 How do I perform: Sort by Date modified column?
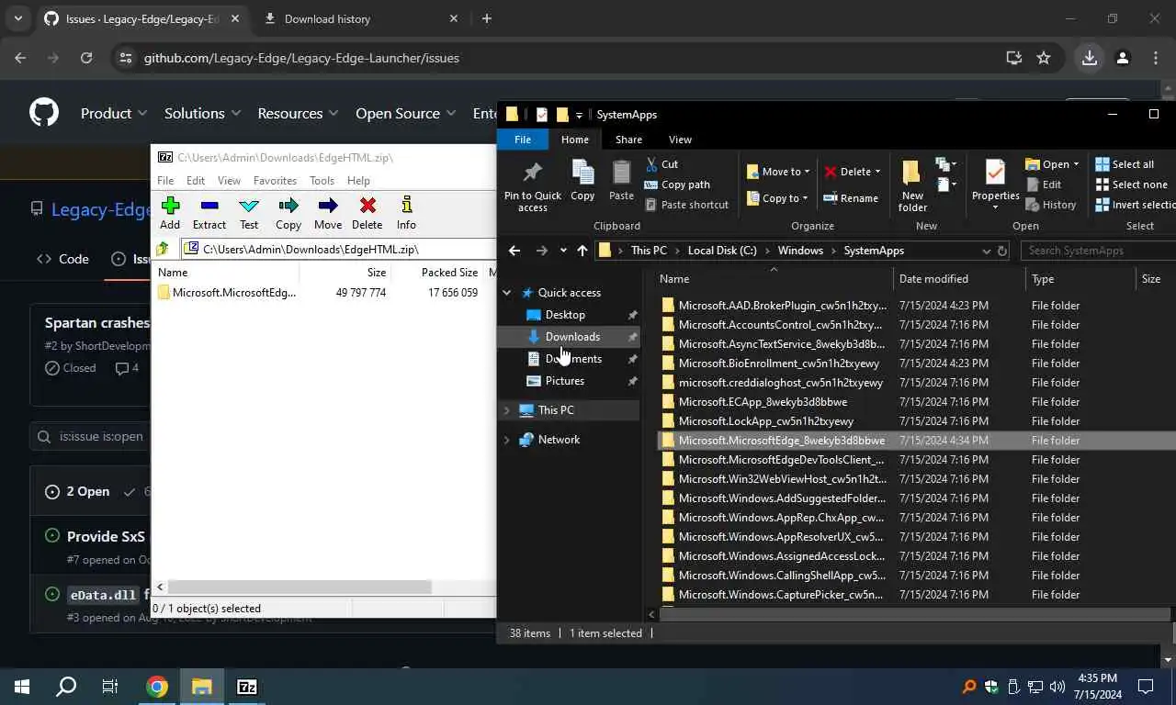pyautogui.click(x=933, y=279)
